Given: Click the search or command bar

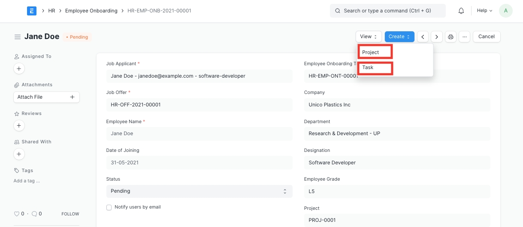Looking at the screenshot, I should click(x=387, y=11).
